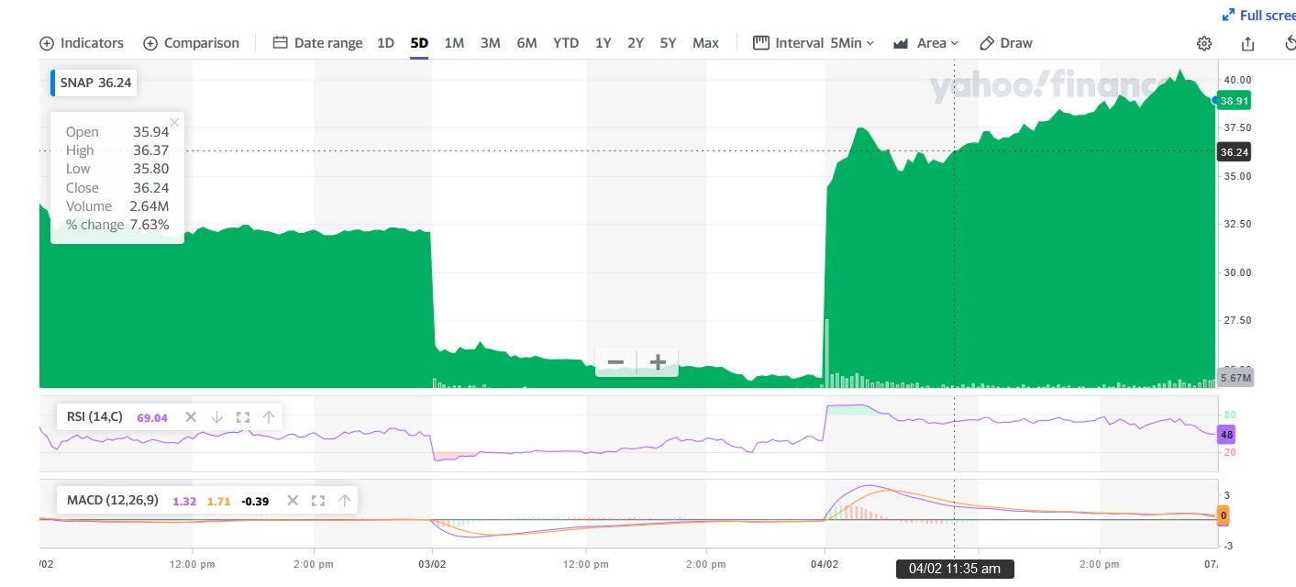Move the MACD panel up
The height and width of the screenshot is (587, 1296).
(x=344, y=501)
